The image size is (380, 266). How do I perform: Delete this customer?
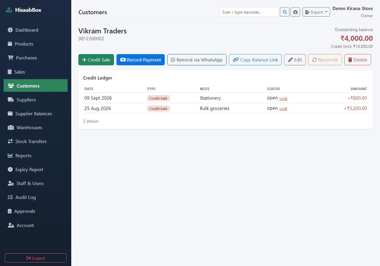click(x=358, y=60)
